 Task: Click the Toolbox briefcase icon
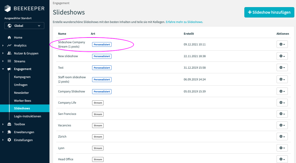9,124
